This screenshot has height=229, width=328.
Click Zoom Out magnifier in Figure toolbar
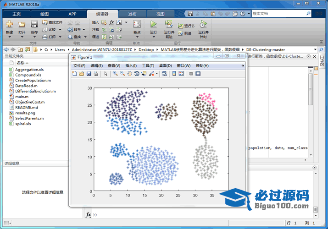[122, 74]
